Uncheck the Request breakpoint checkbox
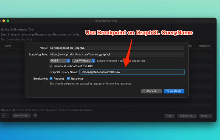The height and width of the screenshot is (140, 220). [51, 79]
